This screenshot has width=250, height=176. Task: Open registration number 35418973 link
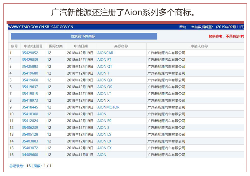[x=30, y=100]
